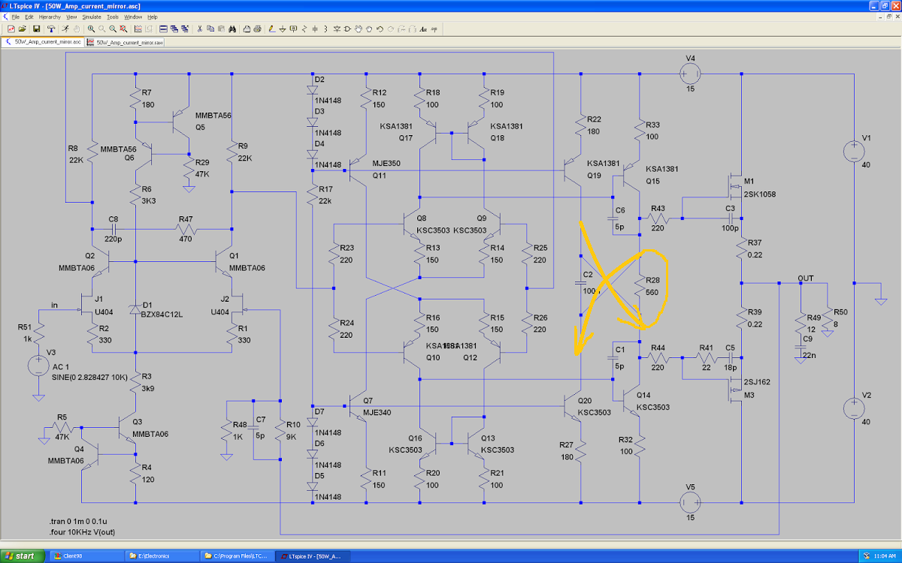This screenshot has width=902, height=563.
Task: Click the Open file toolbar icon
Action: (x=22, y=29)
